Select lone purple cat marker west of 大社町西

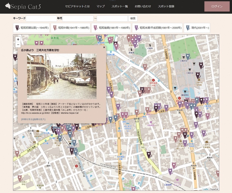tap(166, 108)
